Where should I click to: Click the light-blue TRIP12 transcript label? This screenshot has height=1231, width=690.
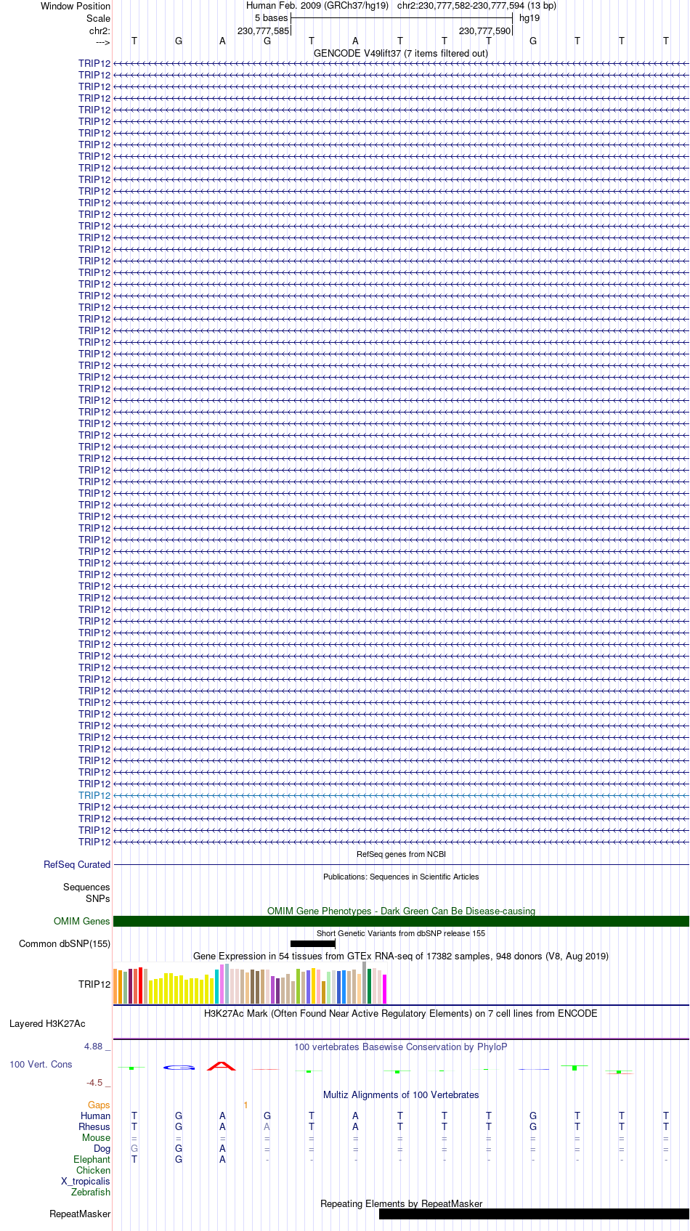click(94, 795)
